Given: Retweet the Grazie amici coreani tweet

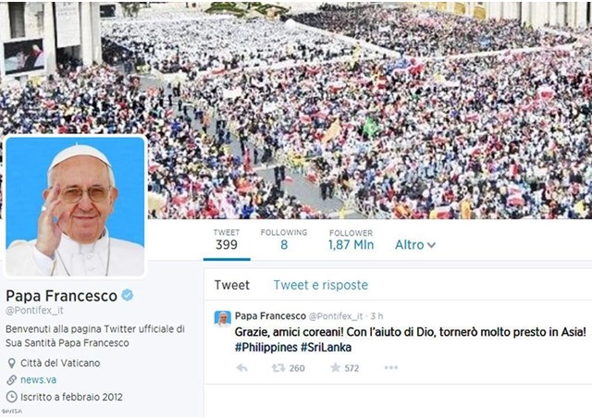Looking at the screenshot, I should (x=278, y=367).
